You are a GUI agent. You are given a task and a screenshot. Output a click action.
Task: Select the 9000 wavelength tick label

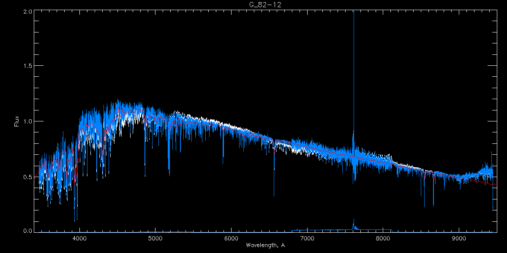click(459, 238)
